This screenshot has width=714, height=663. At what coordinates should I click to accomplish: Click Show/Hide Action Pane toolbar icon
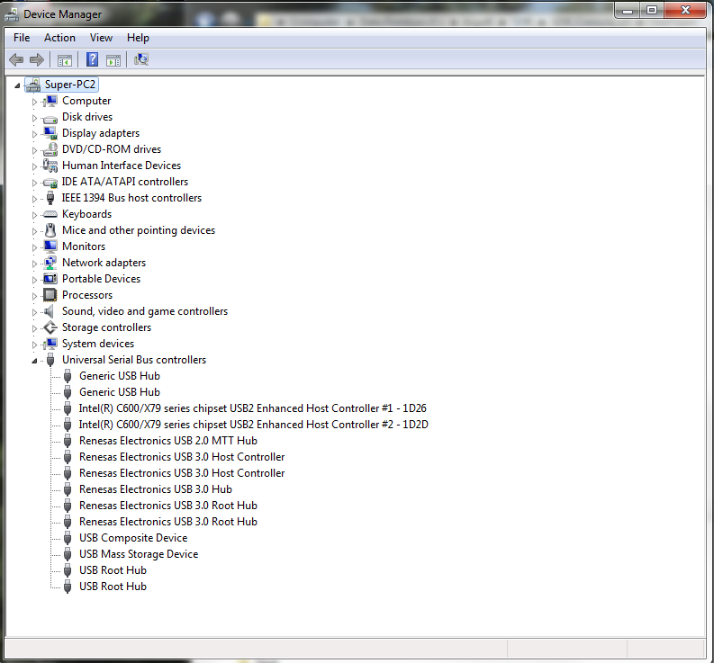(x=113, y=60)
